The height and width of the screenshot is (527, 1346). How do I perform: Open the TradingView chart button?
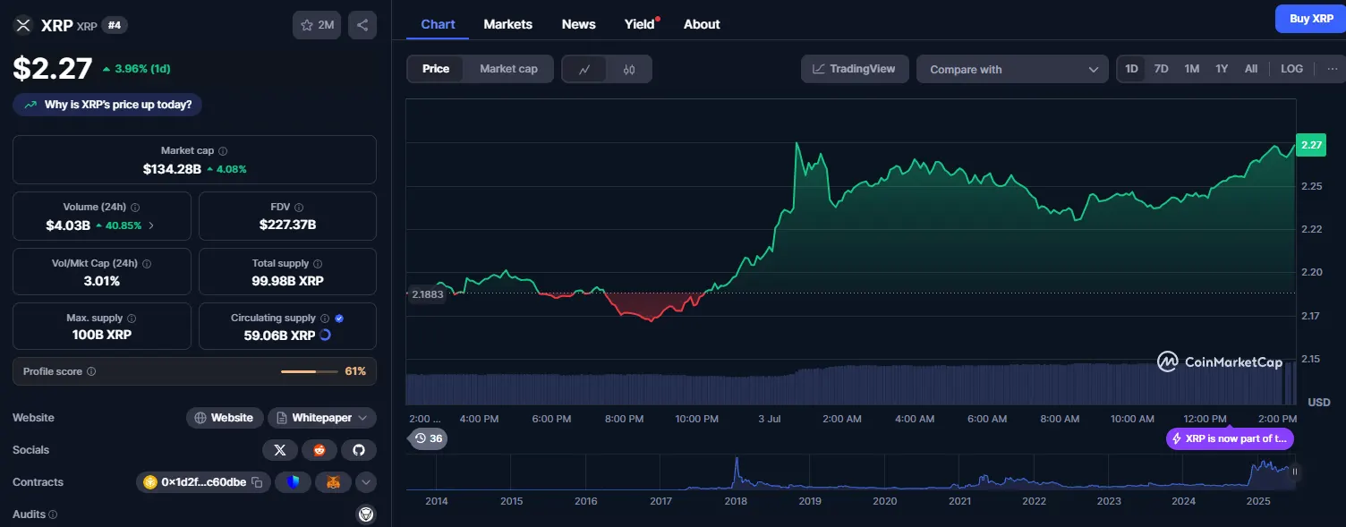pyautogui.click(x=855, y=69)
